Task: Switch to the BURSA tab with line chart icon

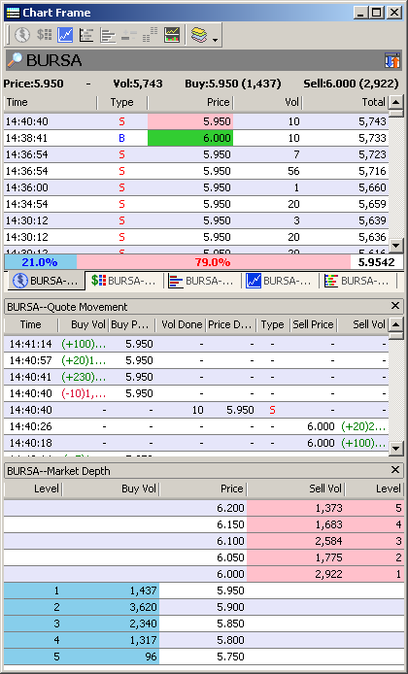Action: coord(280,281)
